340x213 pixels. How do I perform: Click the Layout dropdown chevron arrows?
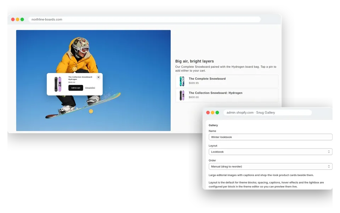pos(329,152)
